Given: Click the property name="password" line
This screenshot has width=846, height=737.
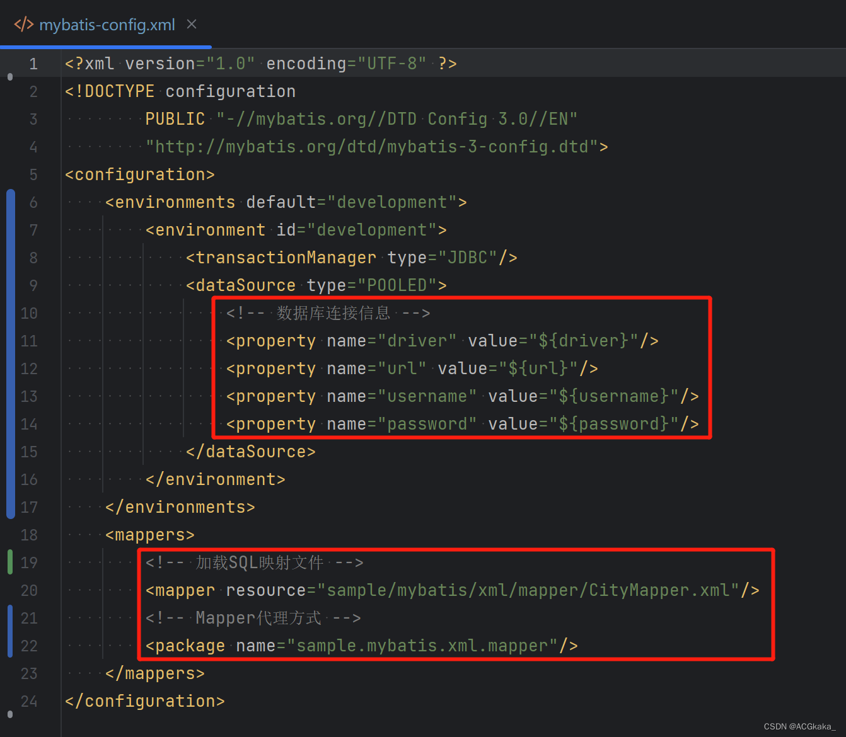Looking at the screenshot, I should click(463, 424).
